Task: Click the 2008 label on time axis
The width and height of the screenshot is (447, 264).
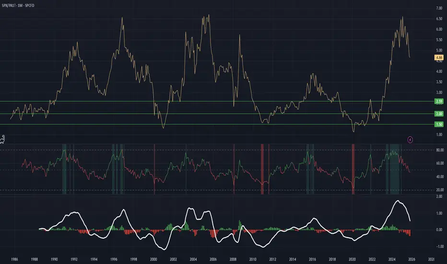Action: [x=233, y=259]
